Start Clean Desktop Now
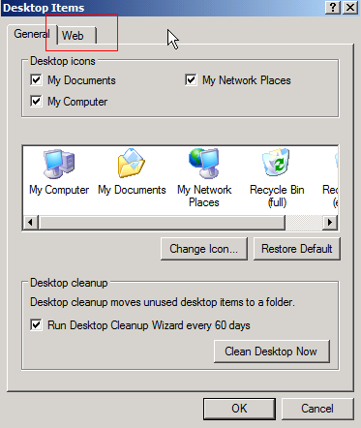The image size is (361, 428). [x=272, y=352]
